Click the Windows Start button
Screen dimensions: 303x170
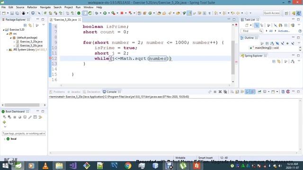5,166
